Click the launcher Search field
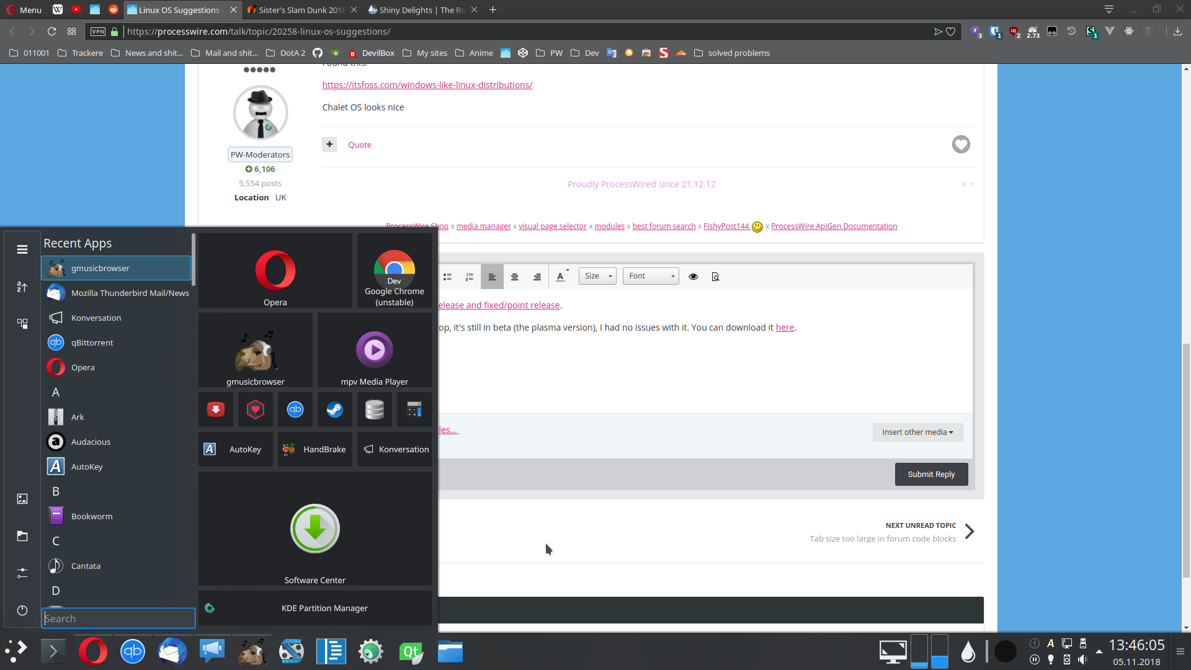Image resolution: width=1191 pixels, height=670 pixels. click(118, 619)
